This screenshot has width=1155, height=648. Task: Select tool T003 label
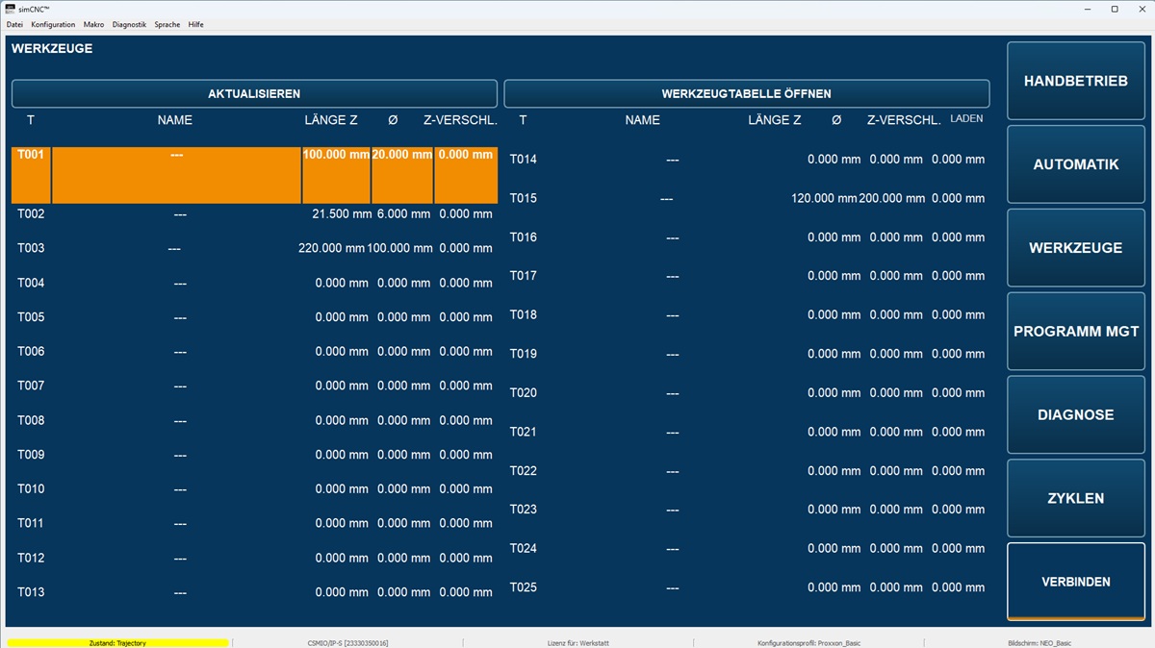(31, 248)
